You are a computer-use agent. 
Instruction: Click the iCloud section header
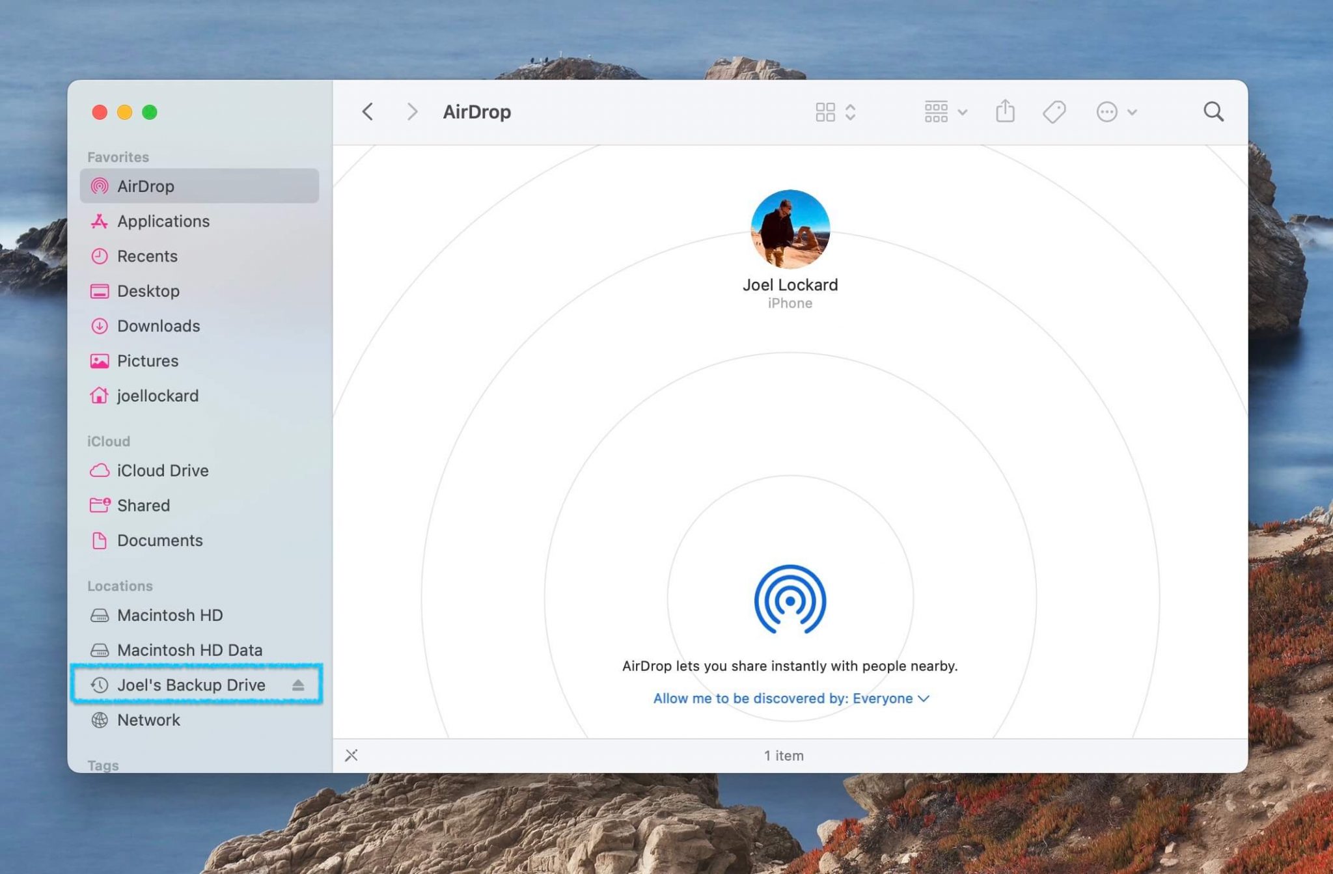point(109,441)
